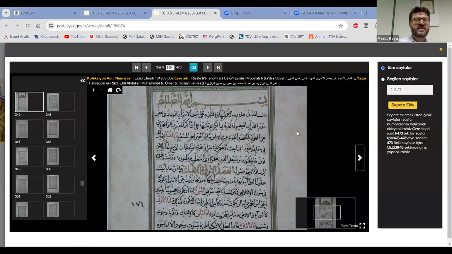The image size is (452, 254).
Task: Select the Tüm sayfalar radio option
Action: [383, 68]
